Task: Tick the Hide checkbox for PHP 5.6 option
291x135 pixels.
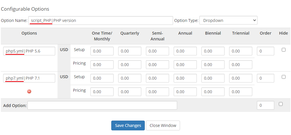Action: (x=283, y=50)
